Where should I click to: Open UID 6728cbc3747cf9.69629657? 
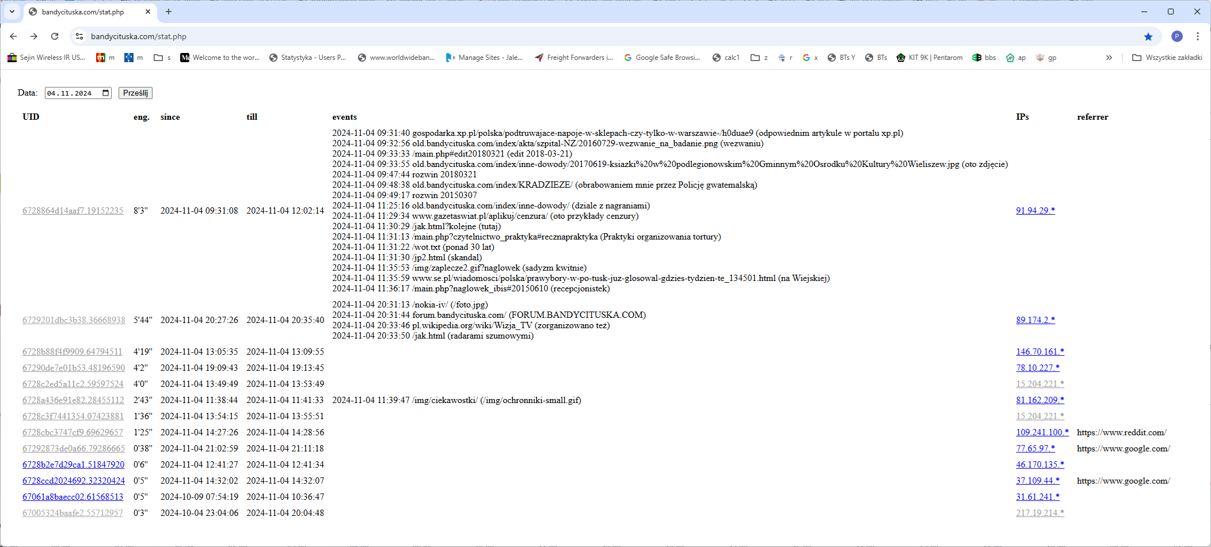click(x=73, y=432)
